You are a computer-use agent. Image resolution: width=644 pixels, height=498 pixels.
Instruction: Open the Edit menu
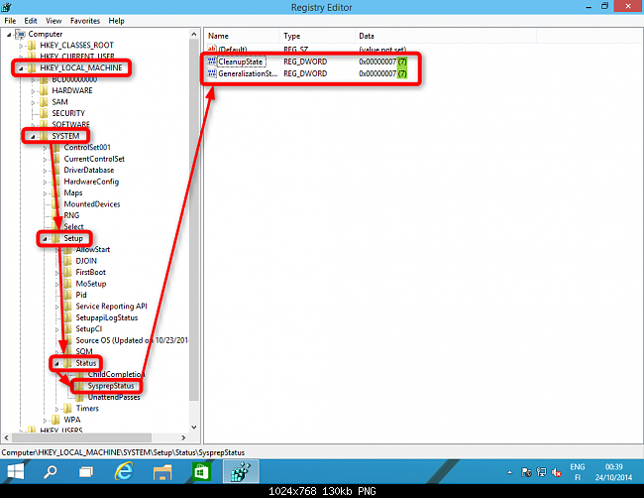31,21
